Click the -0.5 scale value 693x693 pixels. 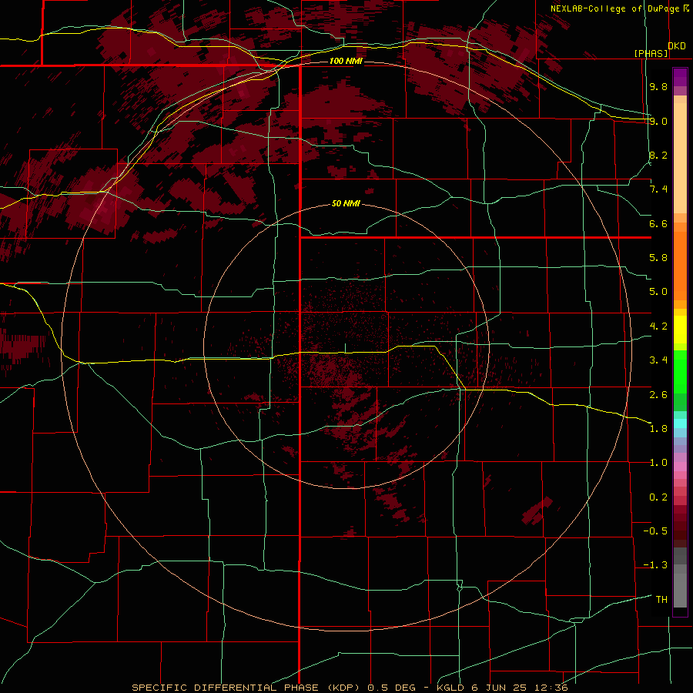pyautogui.click(x=655, y=531)
